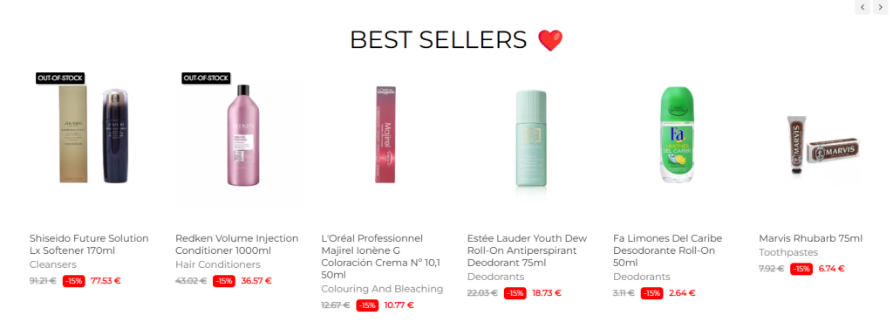This screenshot has height=322, width=893.
Task: Click Shiseido Future Solution Lx Softener title
Action: pyautogui.click(x=89, y=244)
